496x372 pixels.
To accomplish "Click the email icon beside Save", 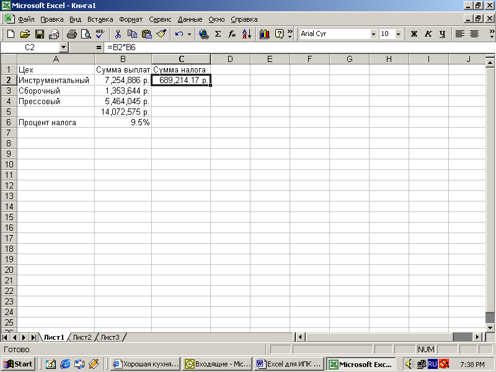I will click(x=54, y=34).
